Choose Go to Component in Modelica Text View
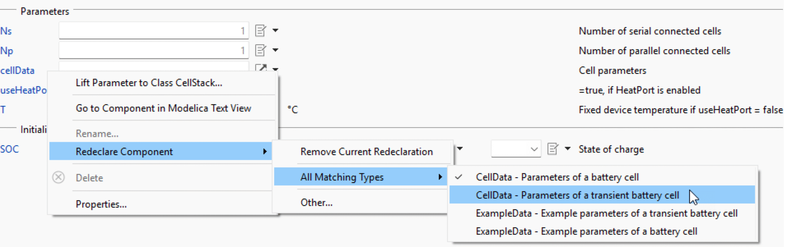The image size is (797, 247). (163, 108)
